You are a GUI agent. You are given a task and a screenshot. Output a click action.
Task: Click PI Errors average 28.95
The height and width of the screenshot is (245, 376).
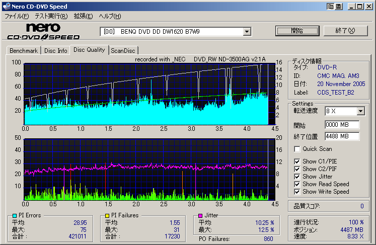coord(80,223)
